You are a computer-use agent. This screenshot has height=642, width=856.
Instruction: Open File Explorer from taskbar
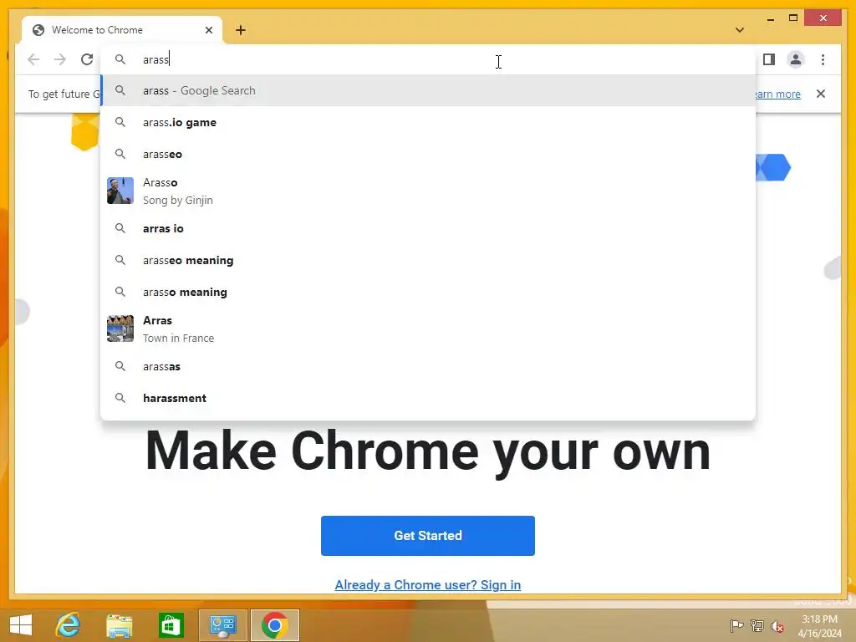[x=119, y=625]
